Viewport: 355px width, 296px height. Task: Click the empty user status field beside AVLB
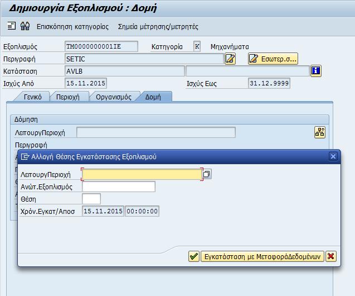pyautogui.click(x=247, y=71)
